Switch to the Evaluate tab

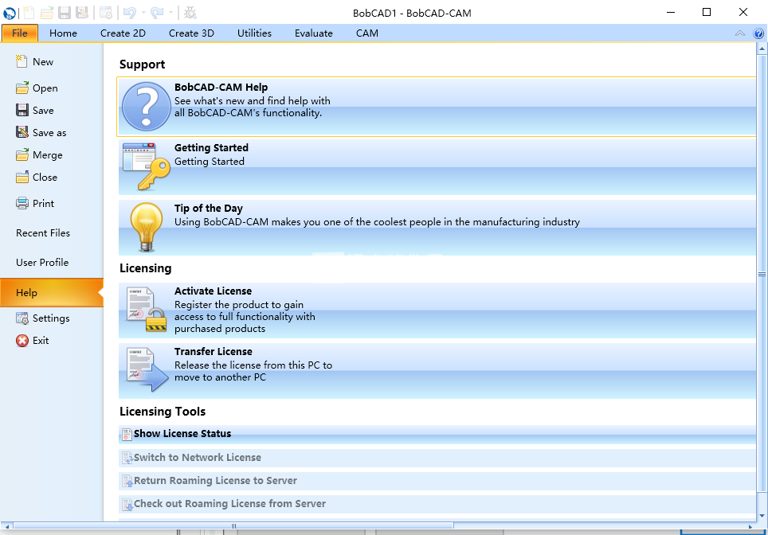[x=313, y=33]
